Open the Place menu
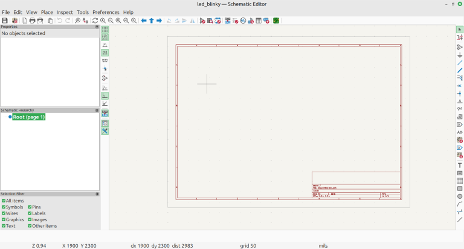464x249 pixels. [x=47, y=12]
